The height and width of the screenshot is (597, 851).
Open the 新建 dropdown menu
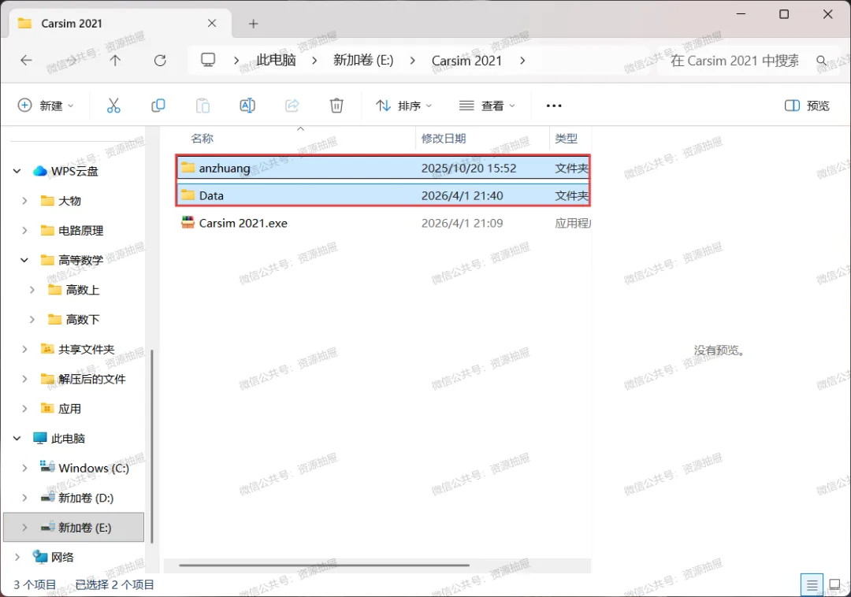[46, 106]
